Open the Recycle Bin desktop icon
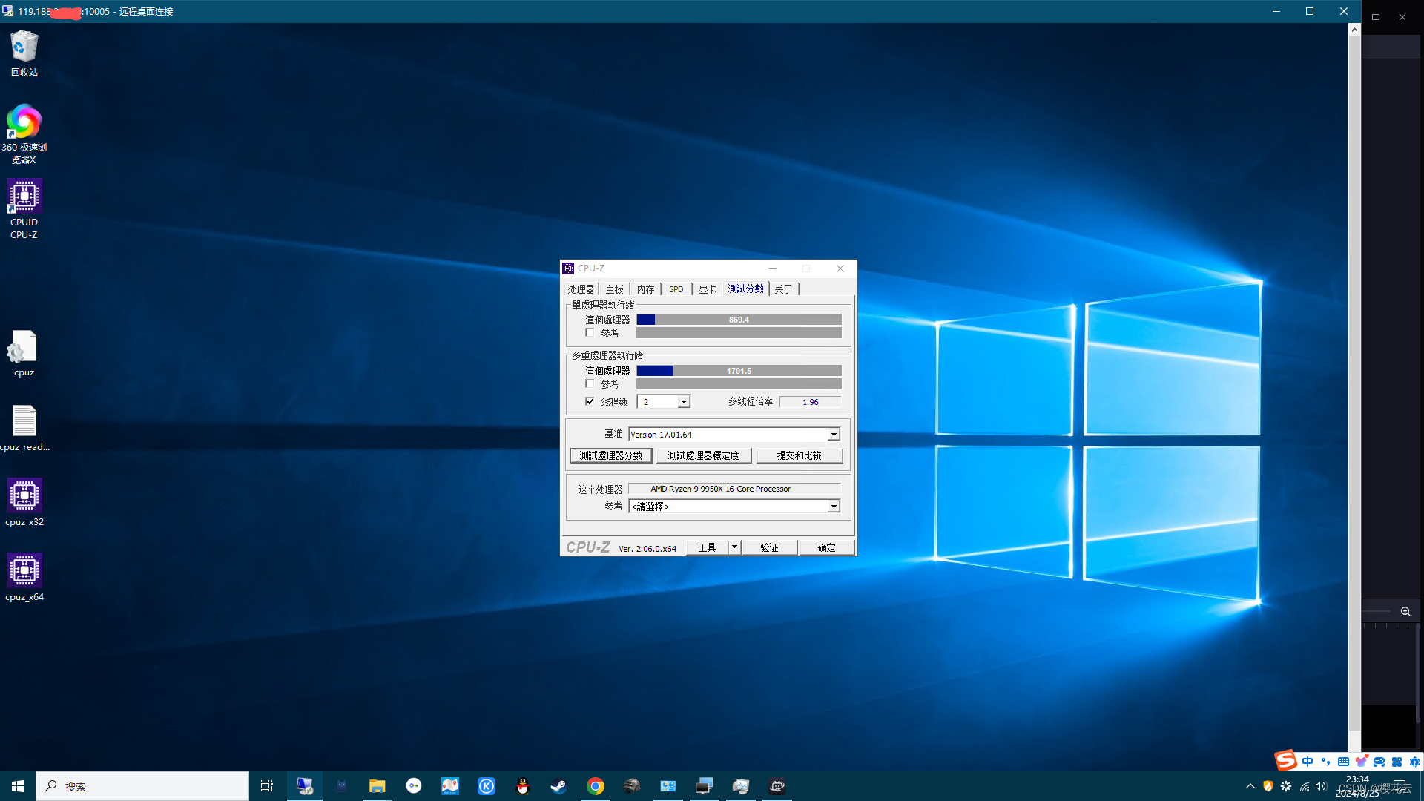This screenshot has height=801, width=1424. pyautogui.click(x=24, y=47)
